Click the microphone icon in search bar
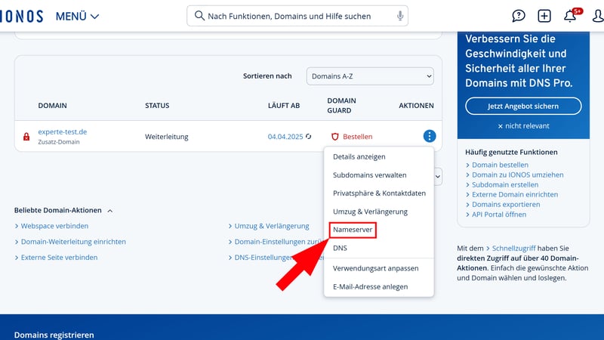 click(x=399, y=16)
